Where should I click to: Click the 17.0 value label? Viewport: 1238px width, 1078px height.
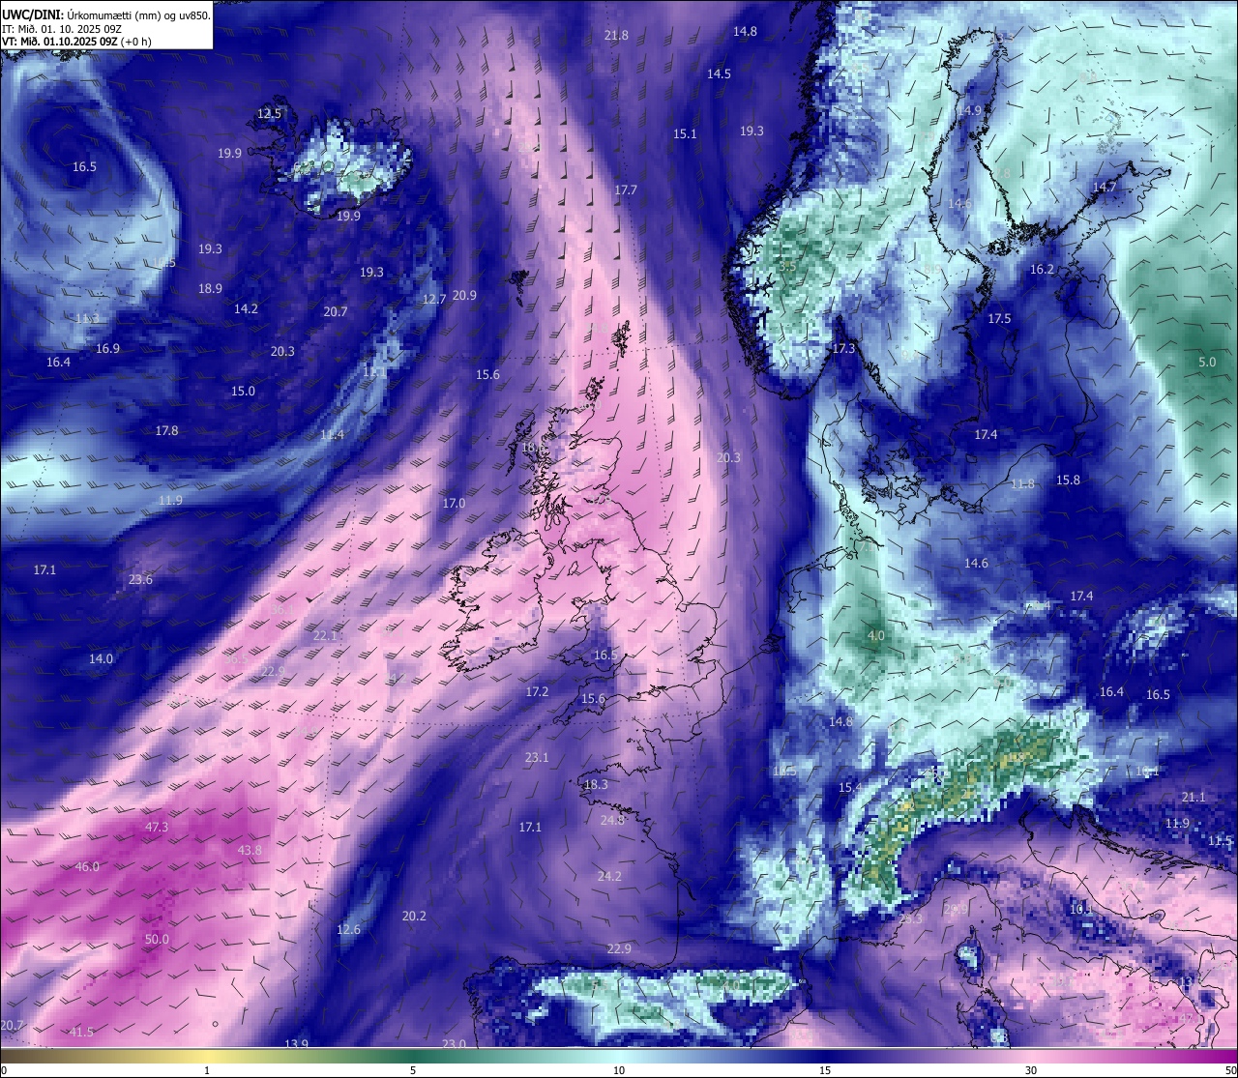pos(454,504)
